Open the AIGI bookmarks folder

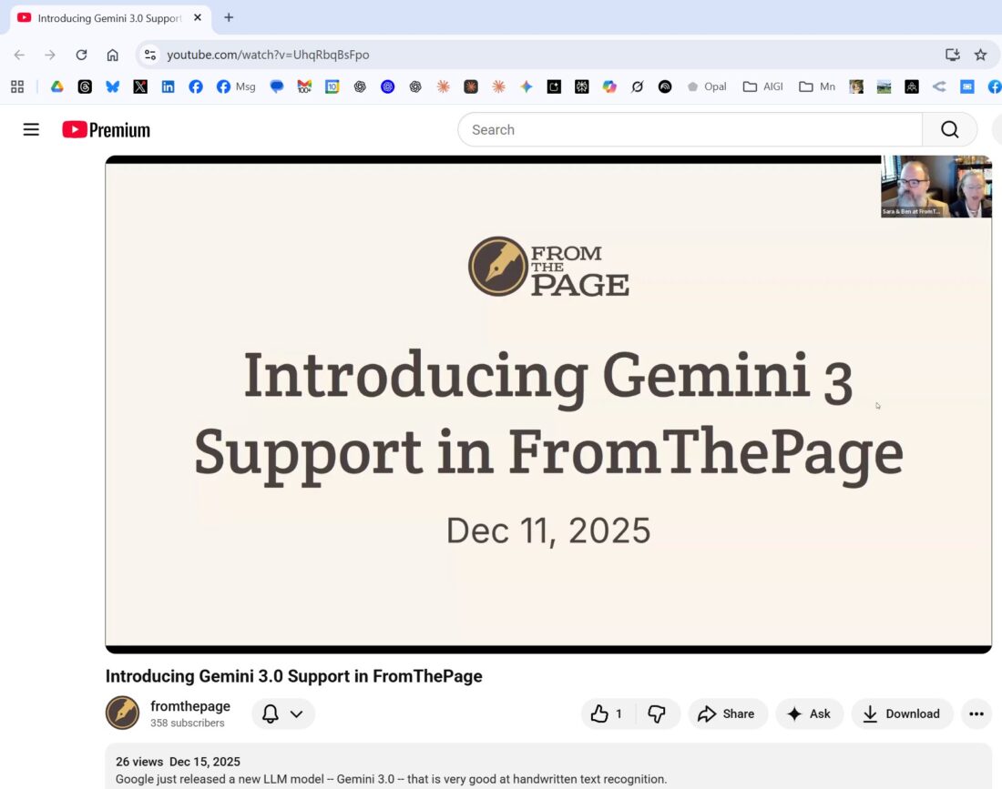(763, 86)
